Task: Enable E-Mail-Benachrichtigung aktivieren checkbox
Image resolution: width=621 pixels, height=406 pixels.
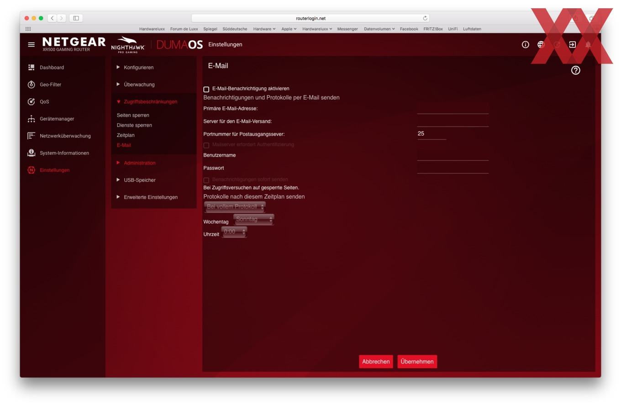Action: click(x=206, y=89)
